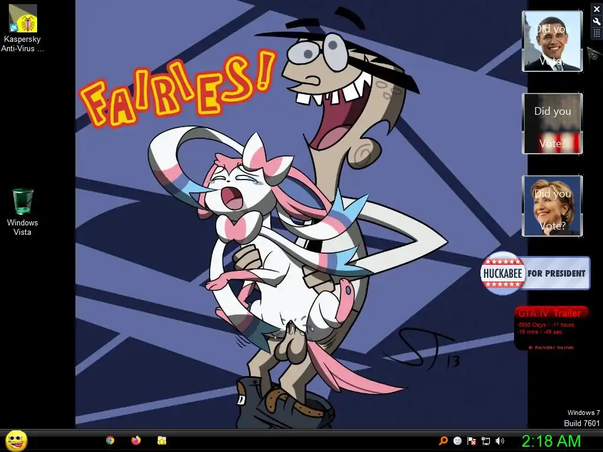Click the Huckabee For President badge gadget
This screenshot has height=452, width=603.
click(x=535, y=273)
